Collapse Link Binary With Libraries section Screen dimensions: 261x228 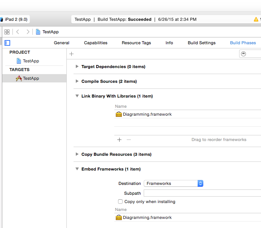point(77,96)
